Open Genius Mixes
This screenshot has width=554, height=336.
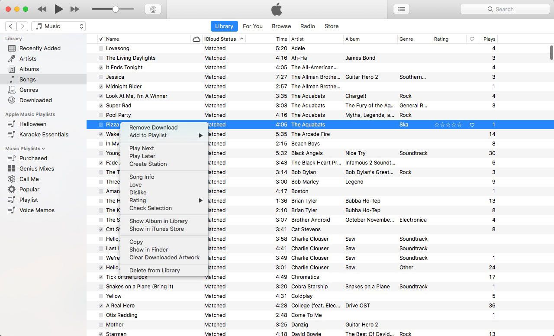click(x=37, y=169)
